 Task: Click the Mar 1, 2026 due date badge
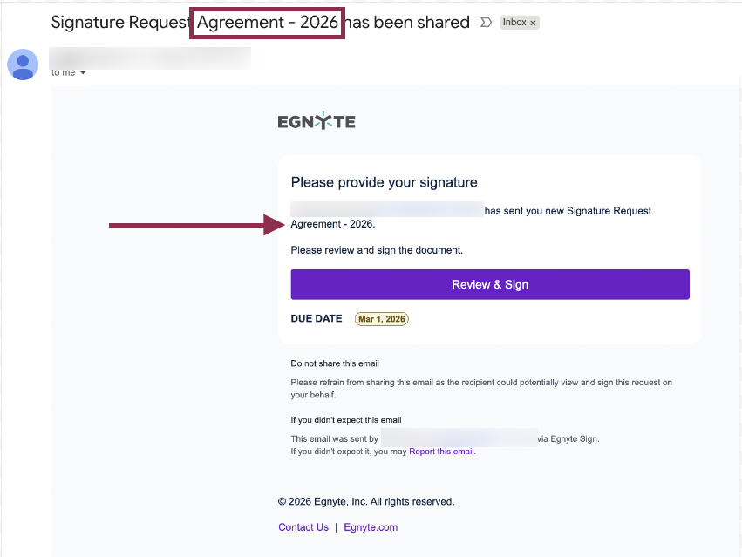[382, 319]
